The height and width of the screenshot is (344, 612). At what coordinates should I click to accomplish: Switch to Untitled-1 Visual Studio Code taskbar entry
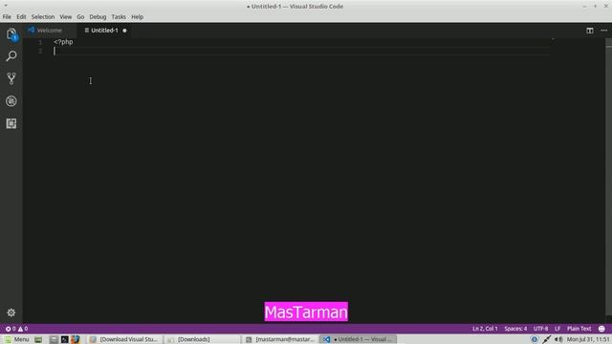(x=358, y=339)
